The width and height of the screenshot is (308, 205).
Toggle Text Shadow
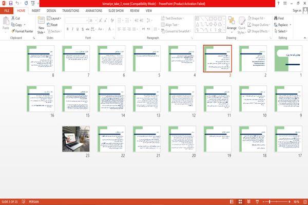pos(83,29)
